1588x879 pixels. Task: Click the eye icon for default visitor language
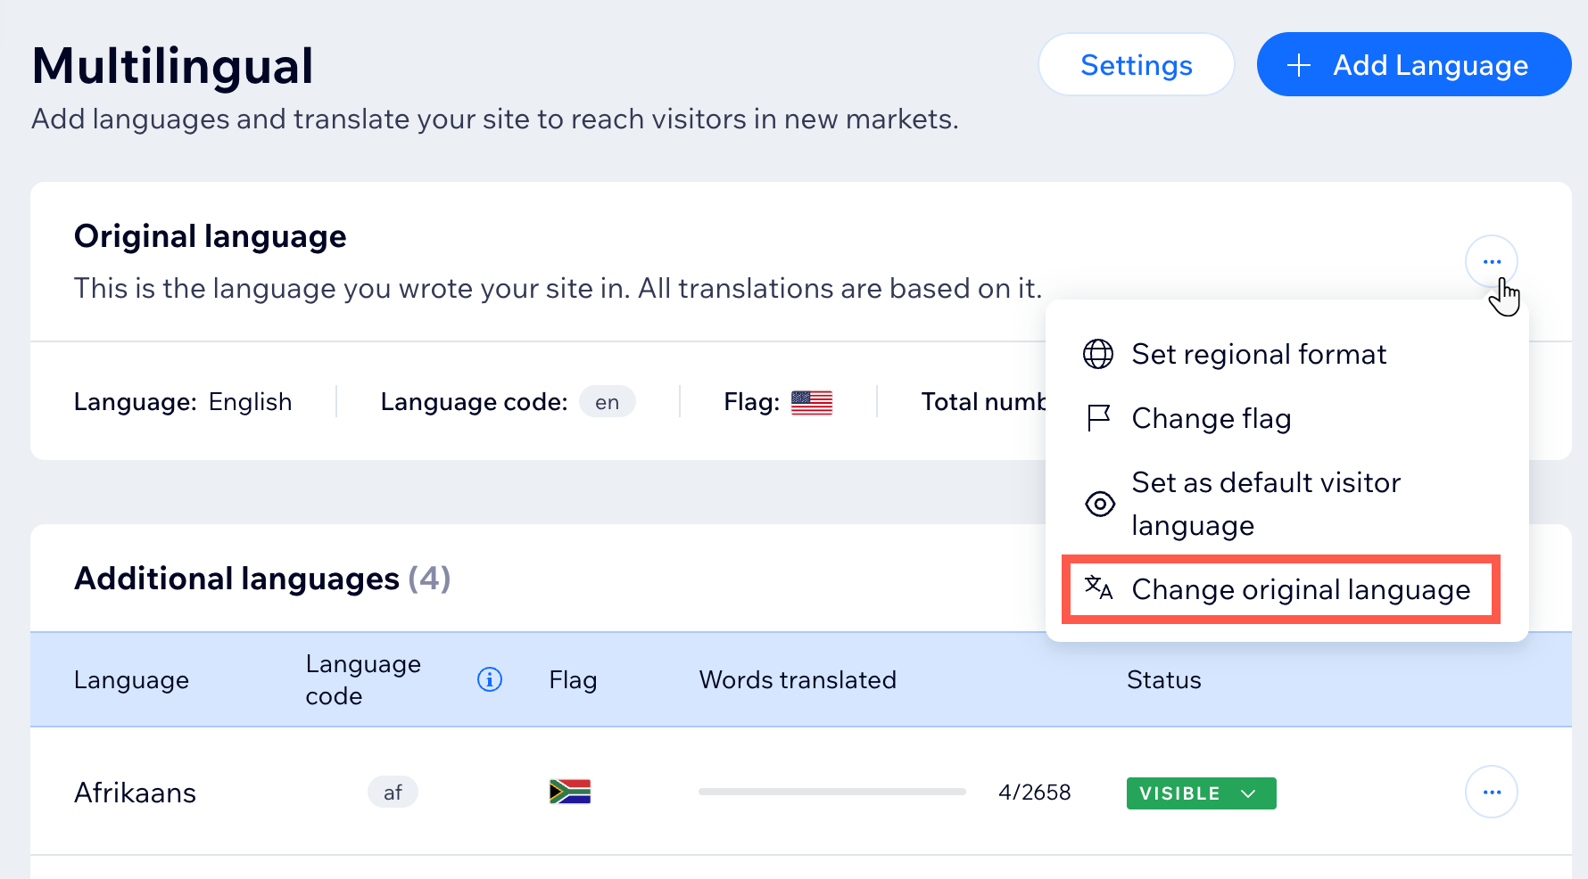tap(1099, 504)
